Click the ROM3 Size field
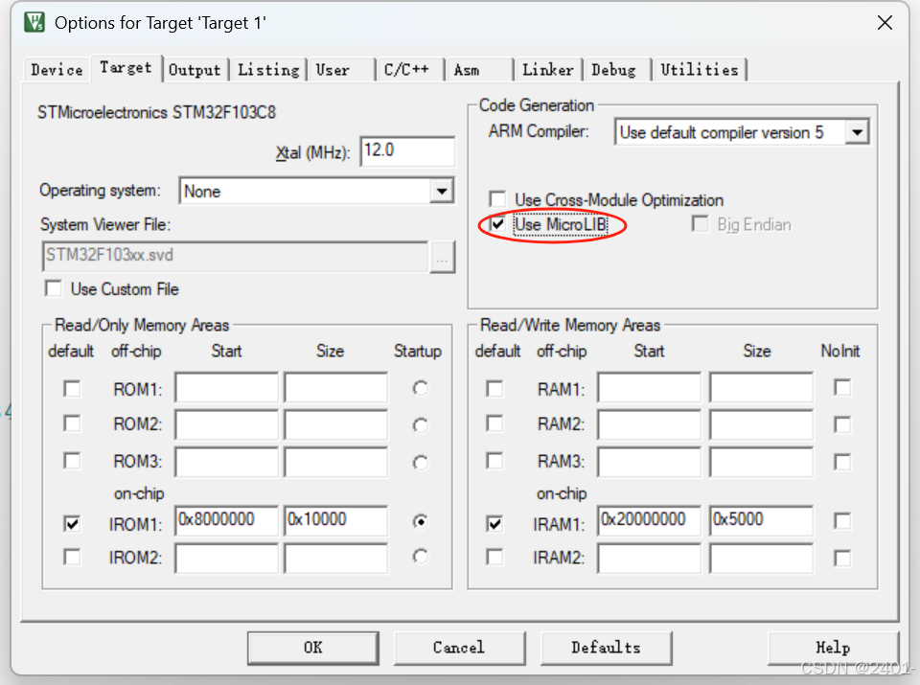This screenshot has width=920, height=685. pos(336,462)
